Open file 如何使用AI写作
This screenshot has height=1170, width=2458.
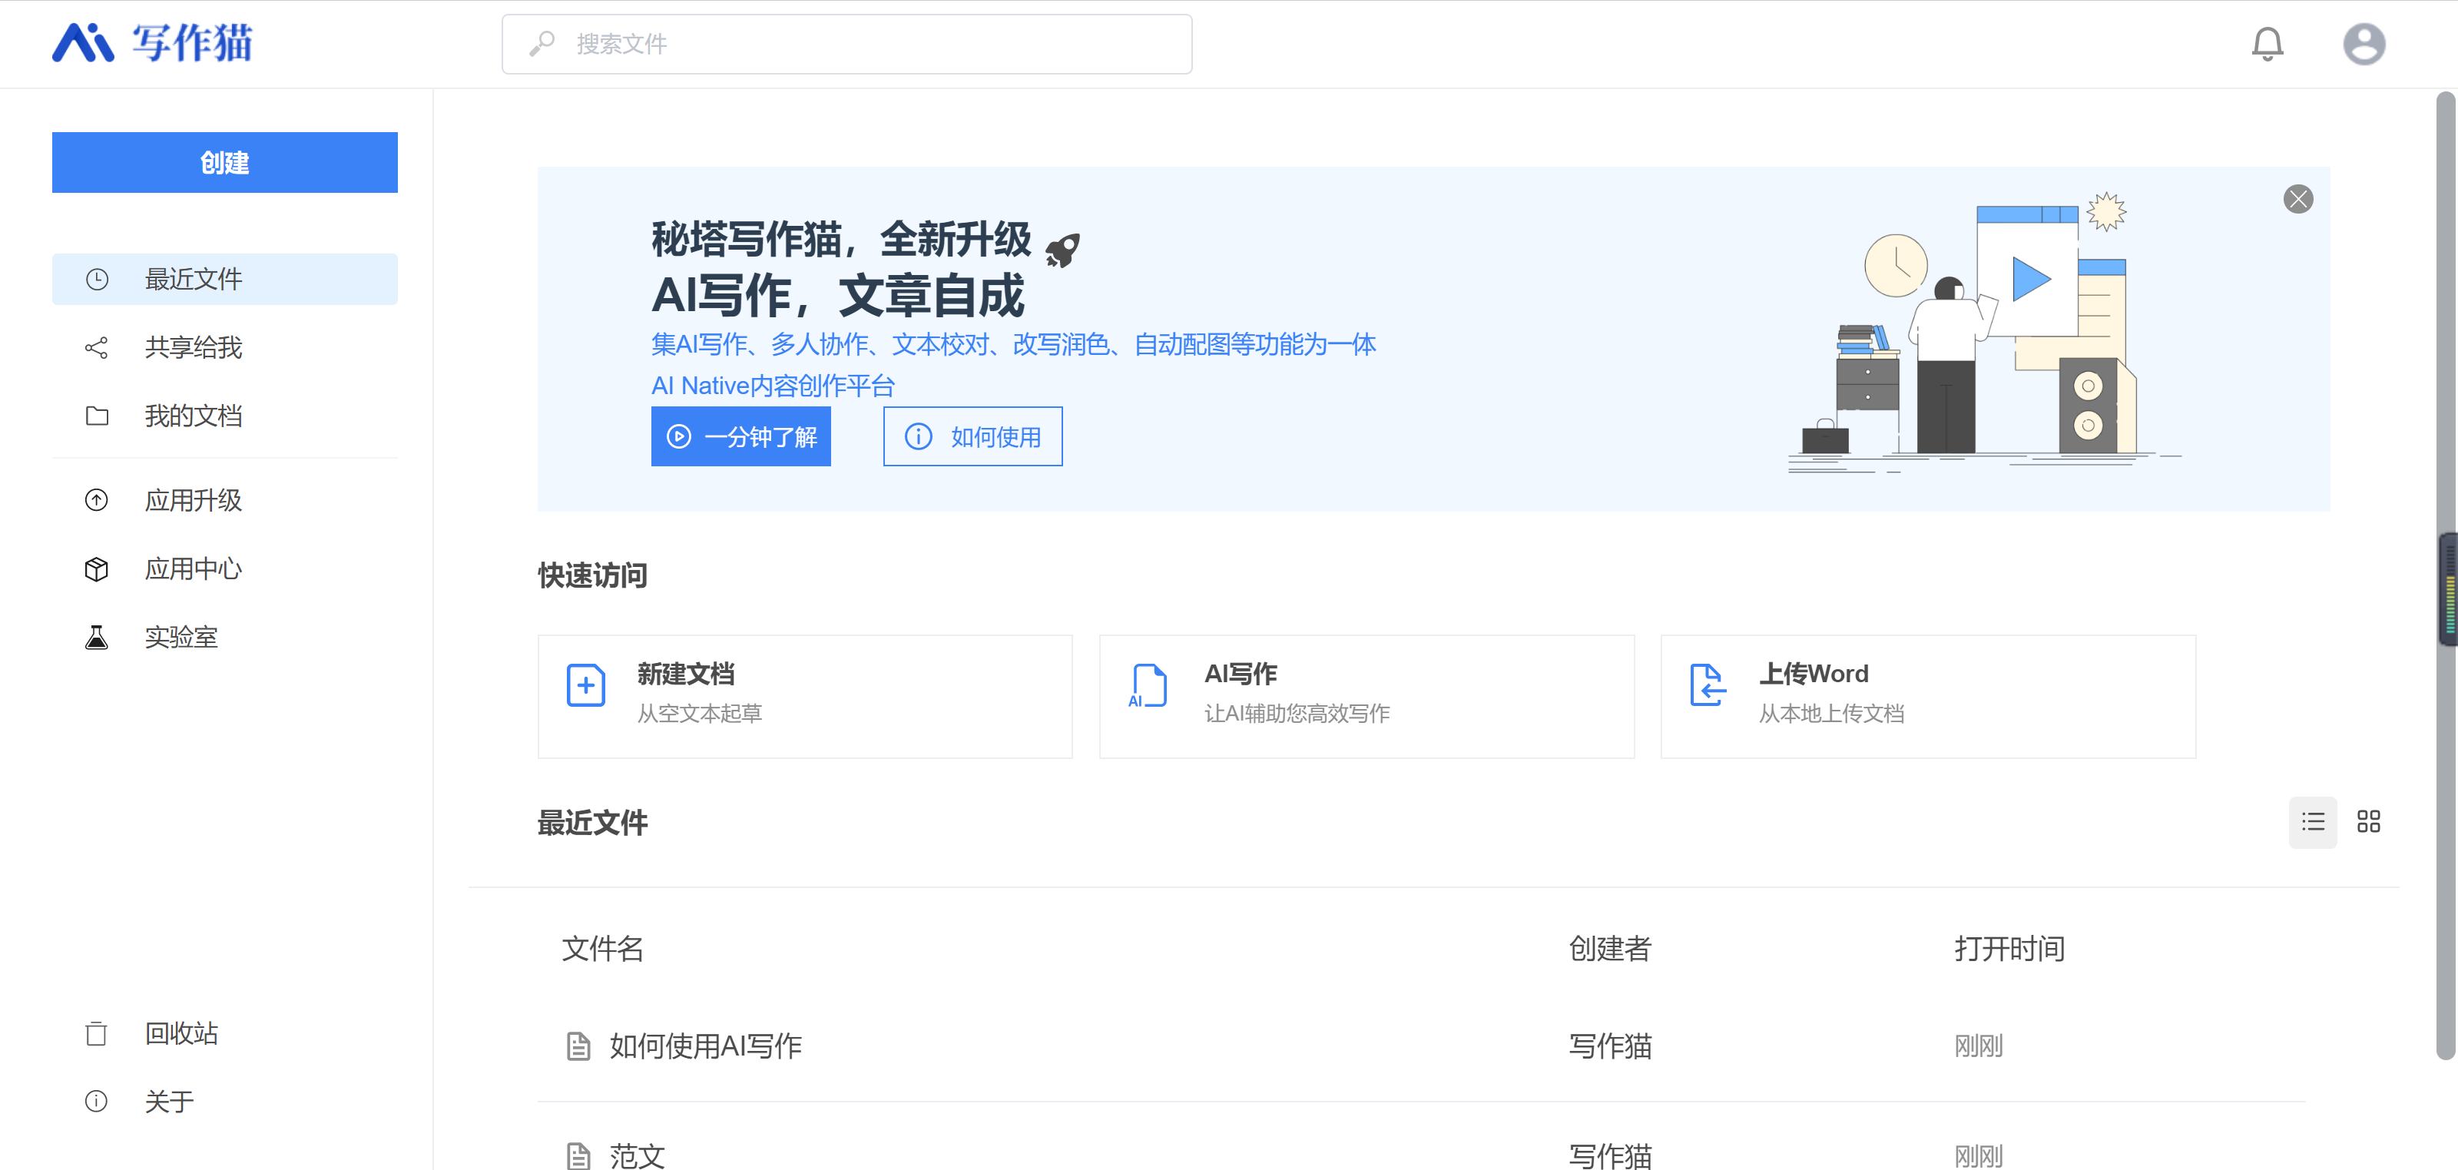click(x=705, y=1046)
